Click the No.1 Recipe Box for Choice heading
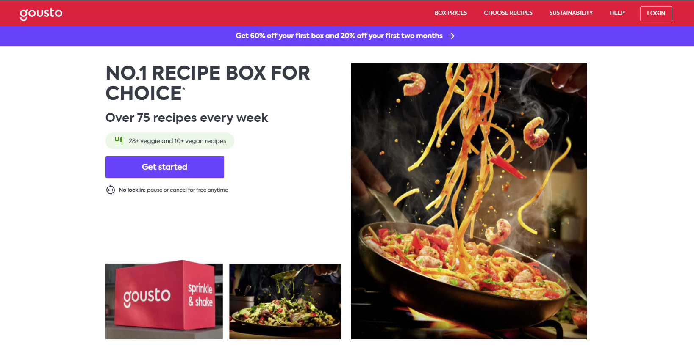Image resolution: width=694 pixels, height=352 pixels. (208, 83)
